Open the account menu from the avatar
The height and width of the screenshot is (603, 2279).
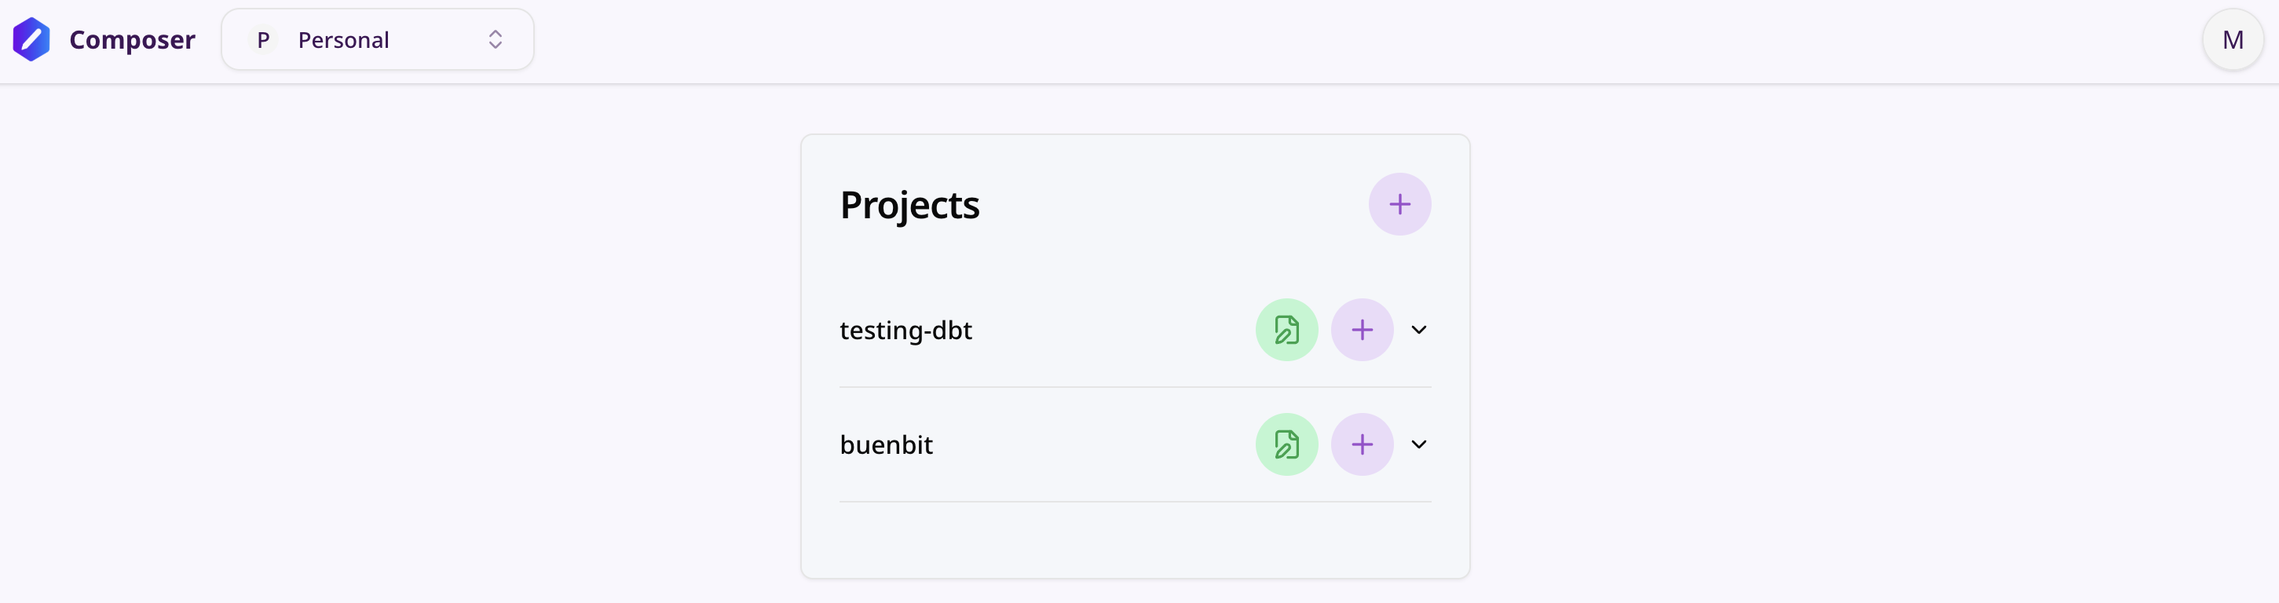[x=2233, y=39]
